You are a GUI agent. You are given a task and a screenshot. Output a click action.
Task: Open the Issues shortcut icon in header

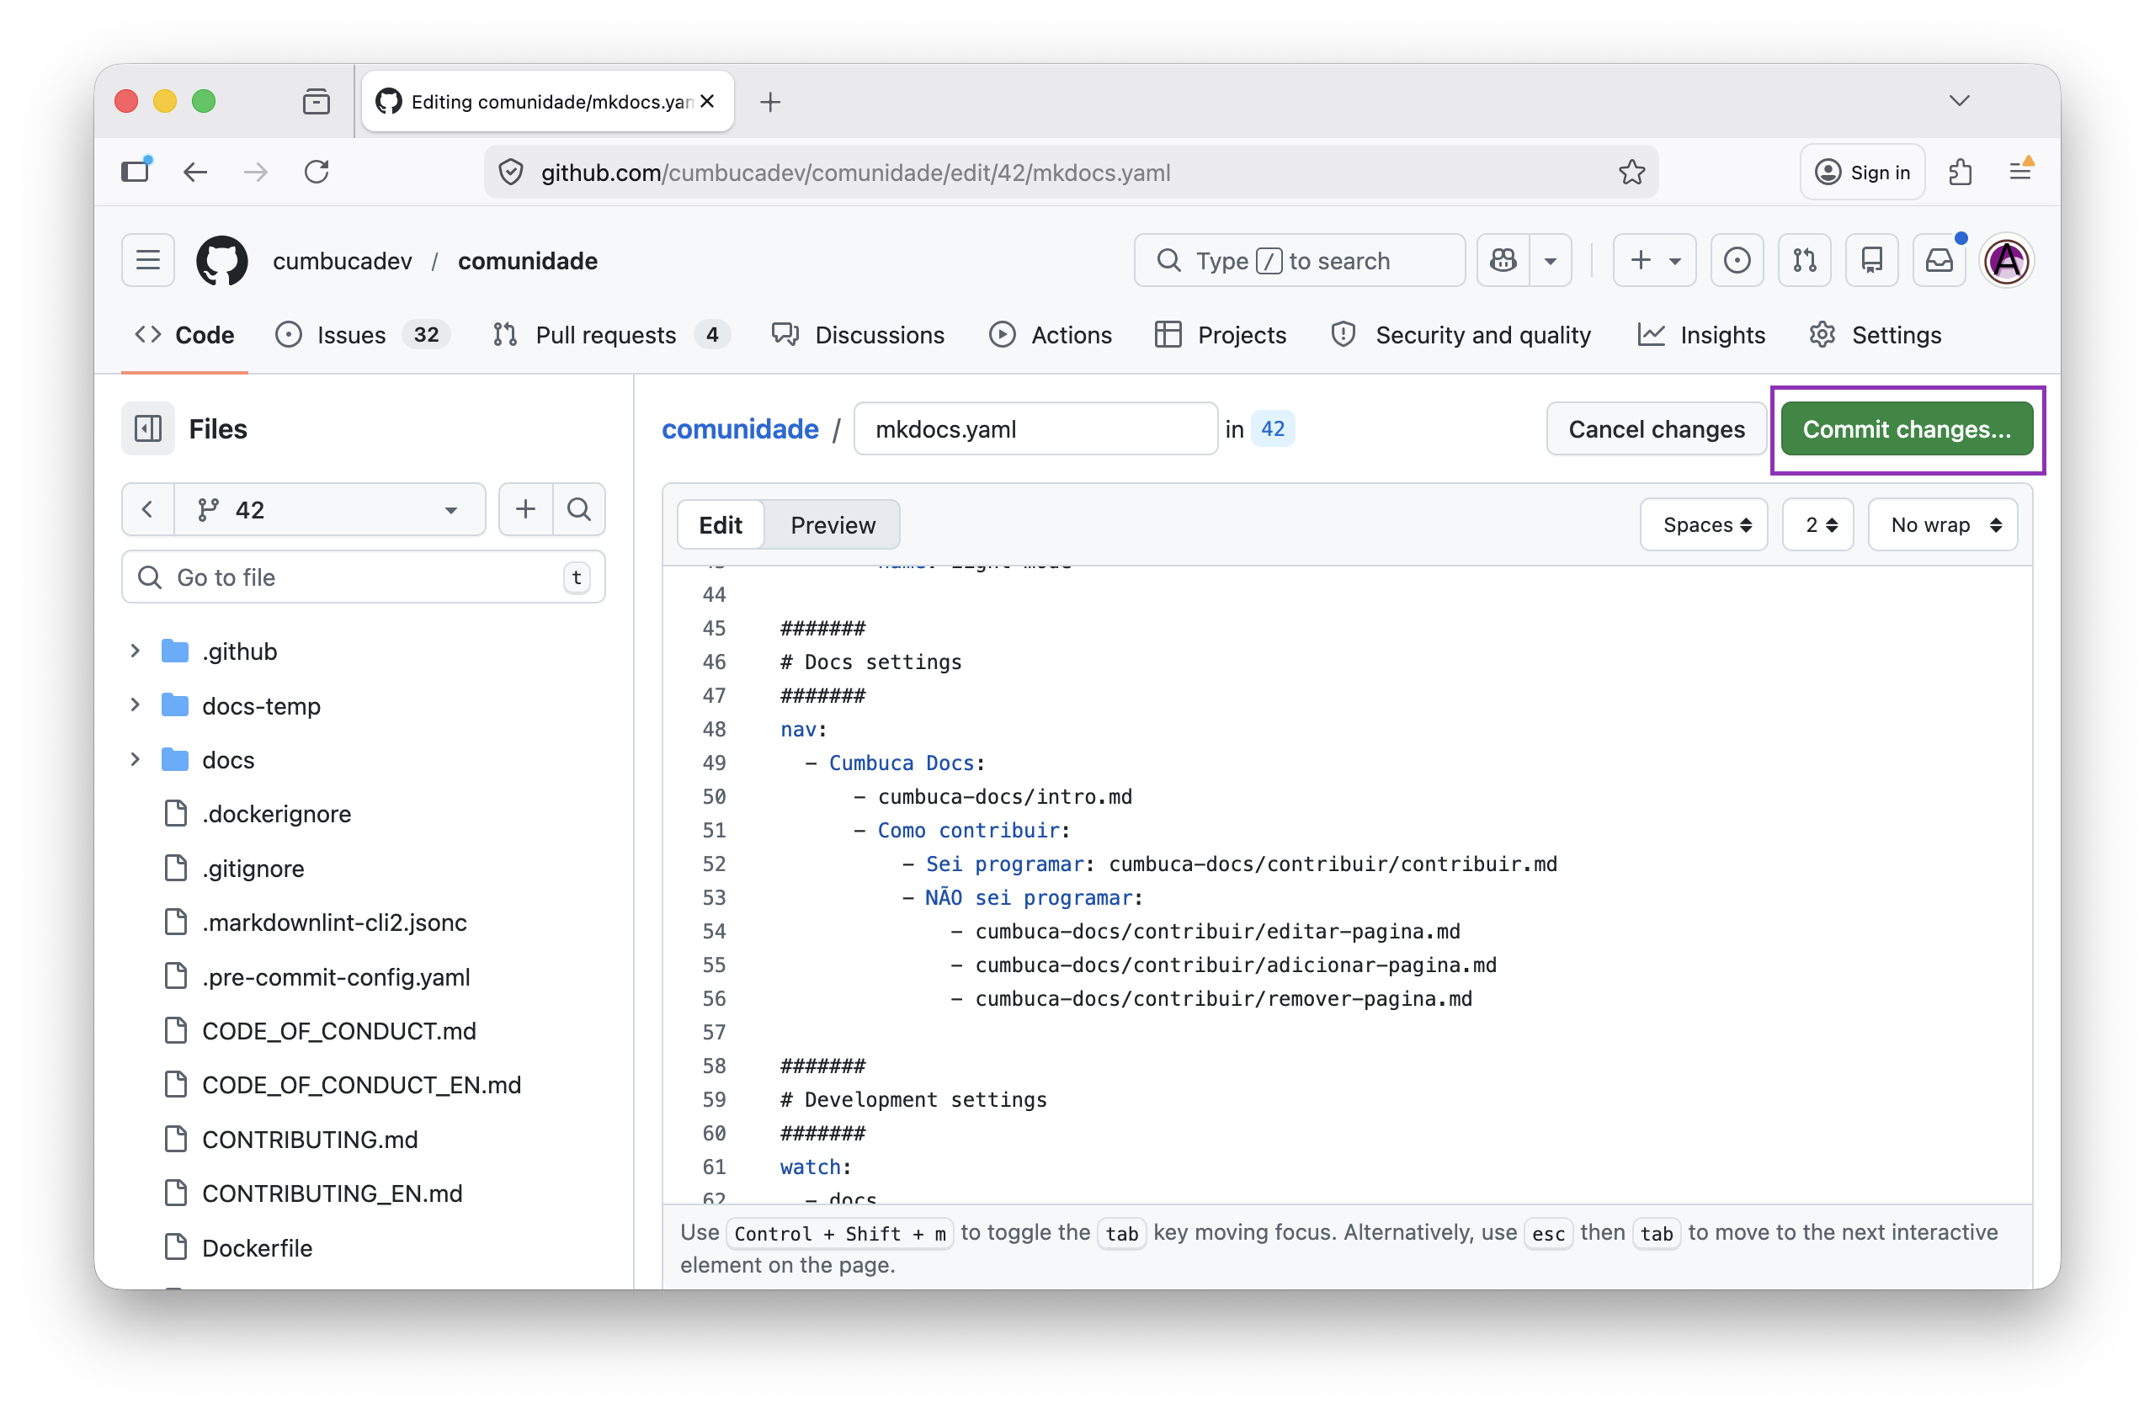(1736, 261)
